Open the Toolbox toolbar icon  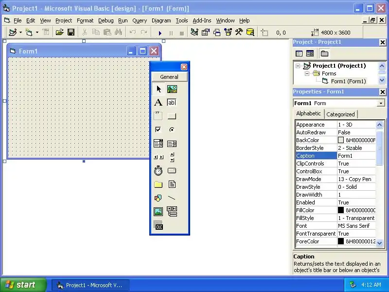pyautogui.click(x=239, y=32)
